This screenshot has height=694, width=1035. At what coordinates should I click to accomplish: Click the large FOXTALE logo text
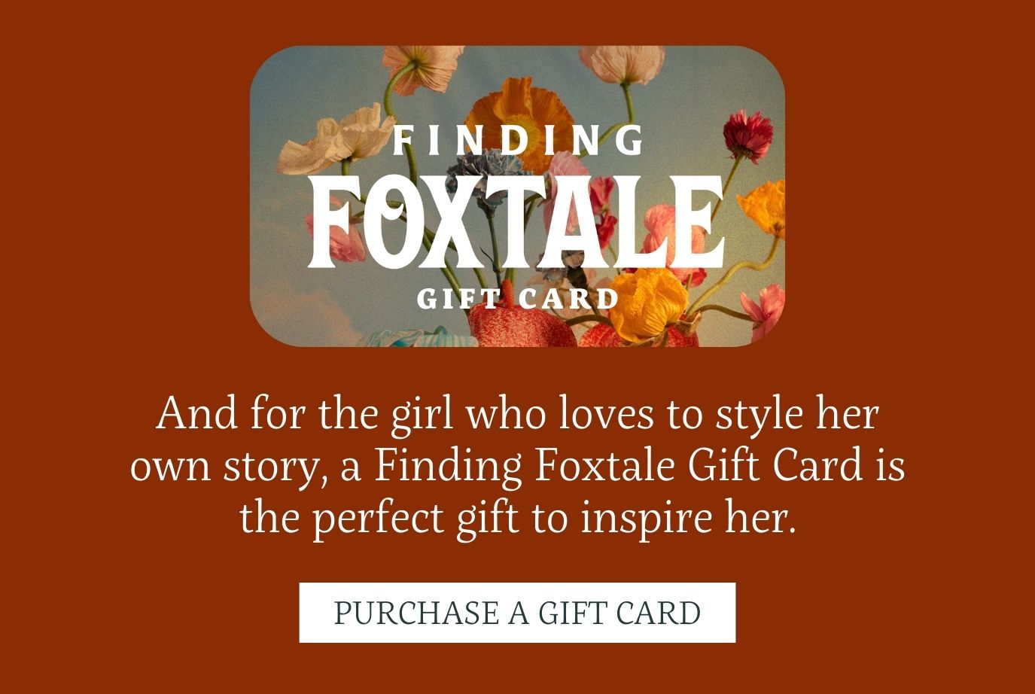click(x=516, y=222)
